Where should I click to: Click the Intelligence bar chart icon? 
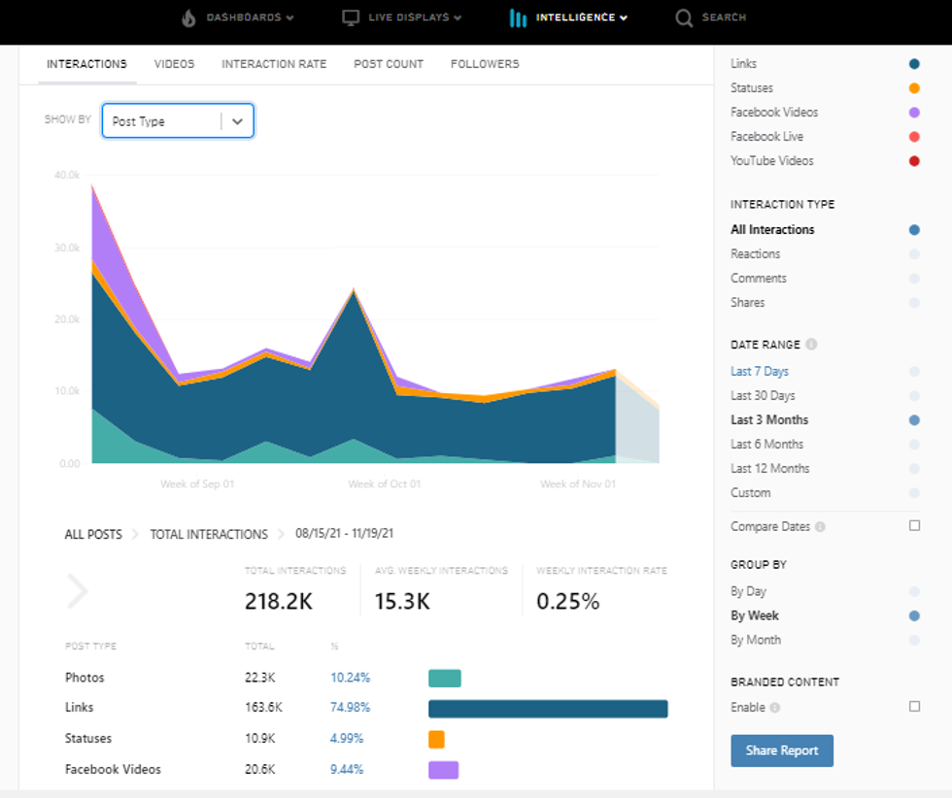pyautogui.click(x=519, y=17)
